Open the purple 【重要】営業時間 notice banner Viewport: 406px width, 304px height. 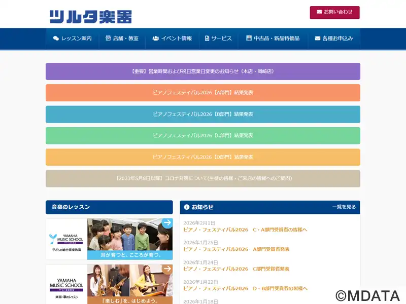(x=203, y=71)
